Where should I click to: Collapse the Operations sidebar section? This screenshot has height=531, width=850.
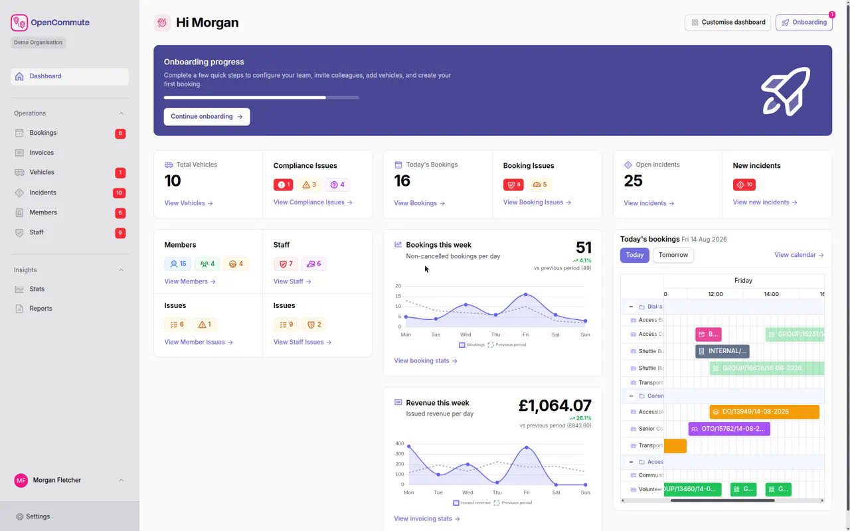click(x=121, y=114)
